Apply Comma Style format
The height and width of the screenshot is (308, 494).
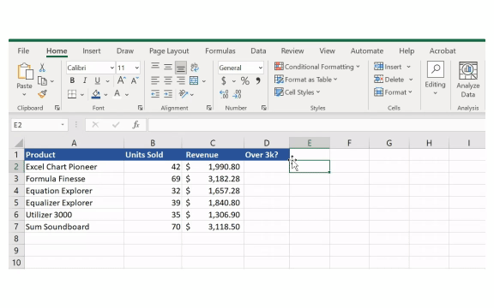pos(258,80)
